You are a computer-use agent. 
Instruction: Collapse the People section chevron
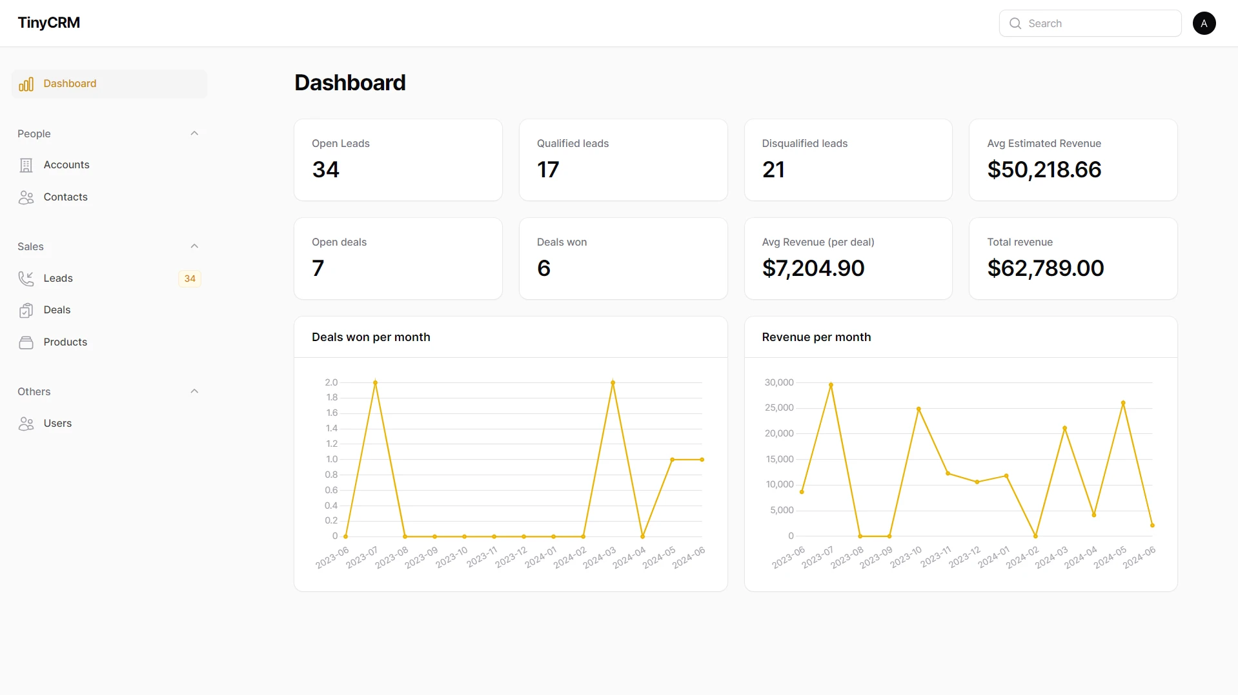(x=194, y=133)
